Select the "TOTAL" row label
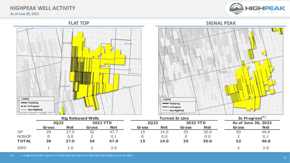This screenshot has width=290, height=163. pos(24,141)
